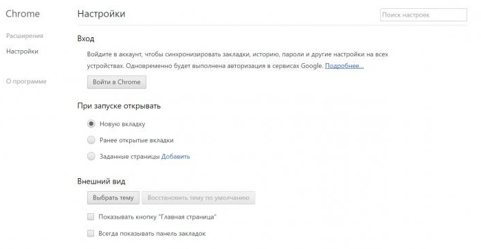The height and width of the screenshot is (249, 481).
Task: Click the Войти в Chrome button
Action: 117,82
